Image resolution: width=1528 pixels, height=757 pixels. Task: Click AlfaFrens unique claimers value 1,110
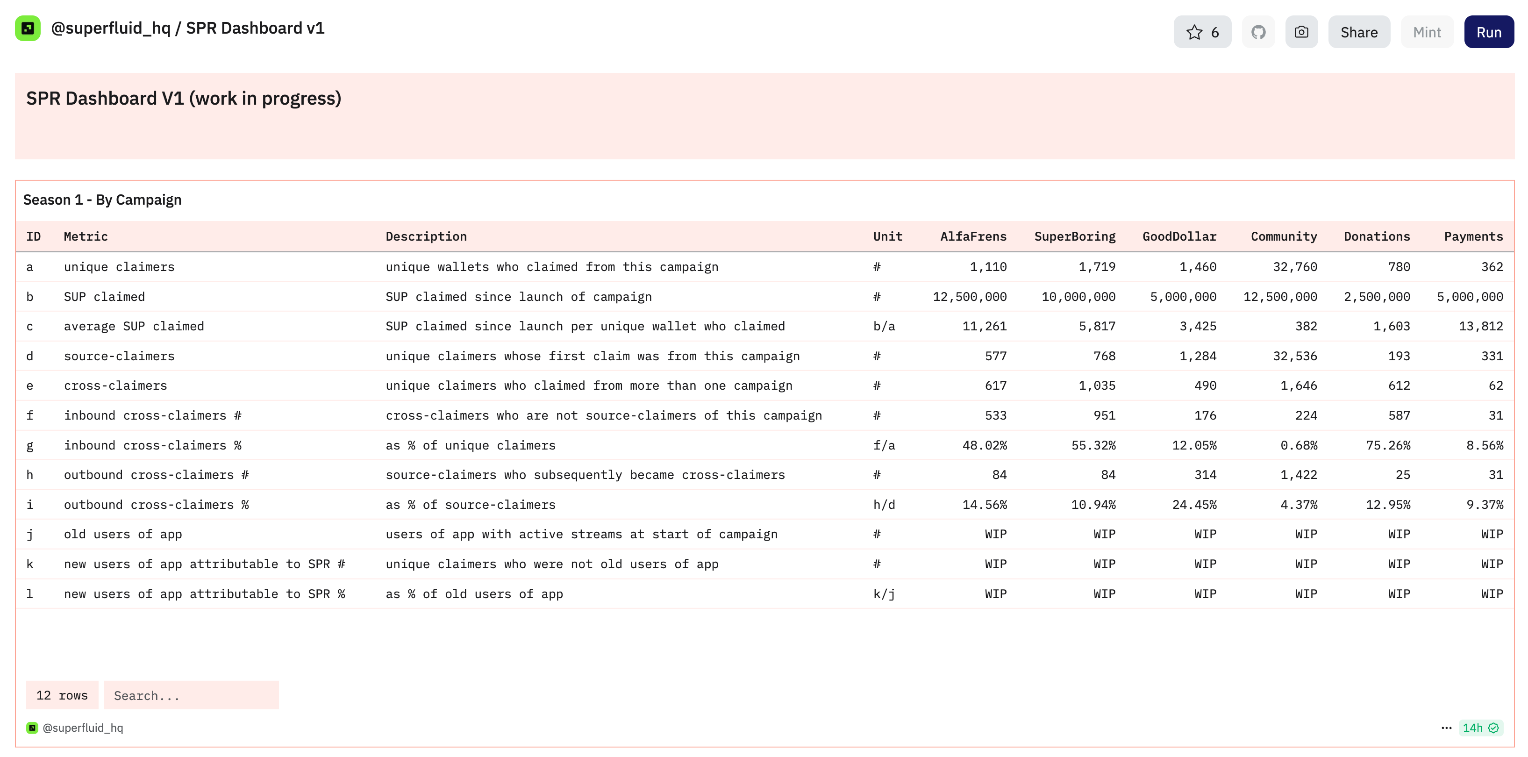988,267
